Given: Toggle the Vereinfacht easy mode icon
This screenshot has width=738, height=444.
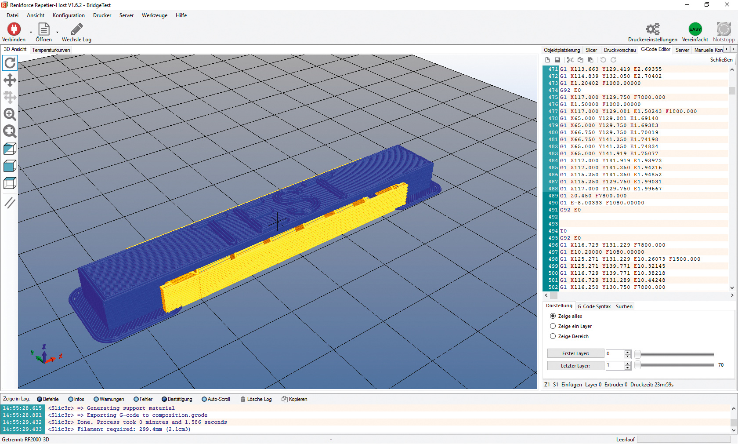Looking at the screenshot, I should [x=695, y=29].
